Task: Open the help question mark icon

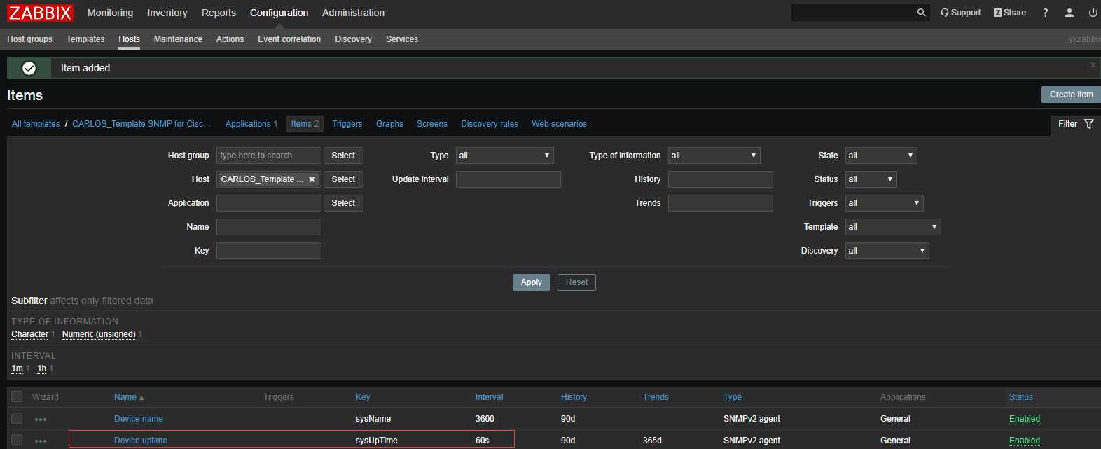Action: tap(1045, 13)
